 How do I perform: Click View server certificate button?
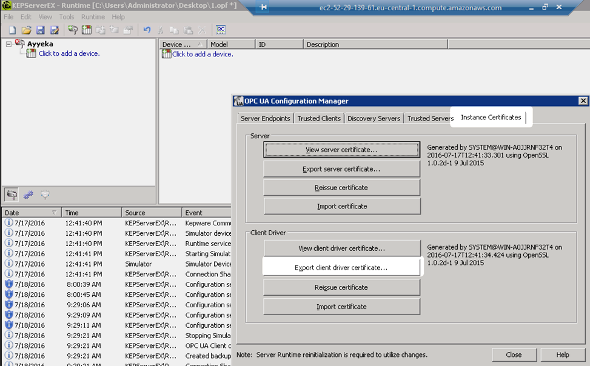(x=341, y=150)
